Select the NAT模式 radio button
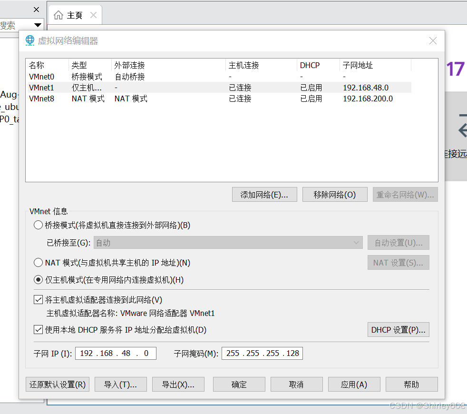 coord(38,262)
